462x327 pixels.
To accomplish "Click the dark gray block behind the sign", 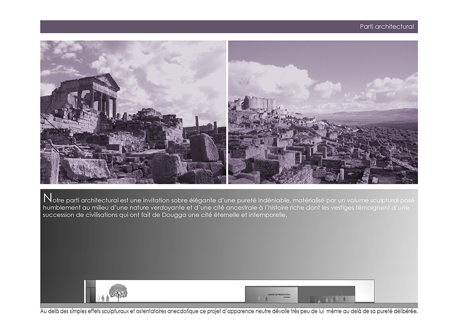I will point(327,291).
